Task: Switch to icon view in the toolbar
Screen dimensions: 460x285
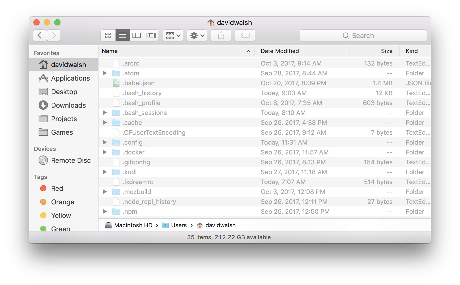Action: [108, 35]
